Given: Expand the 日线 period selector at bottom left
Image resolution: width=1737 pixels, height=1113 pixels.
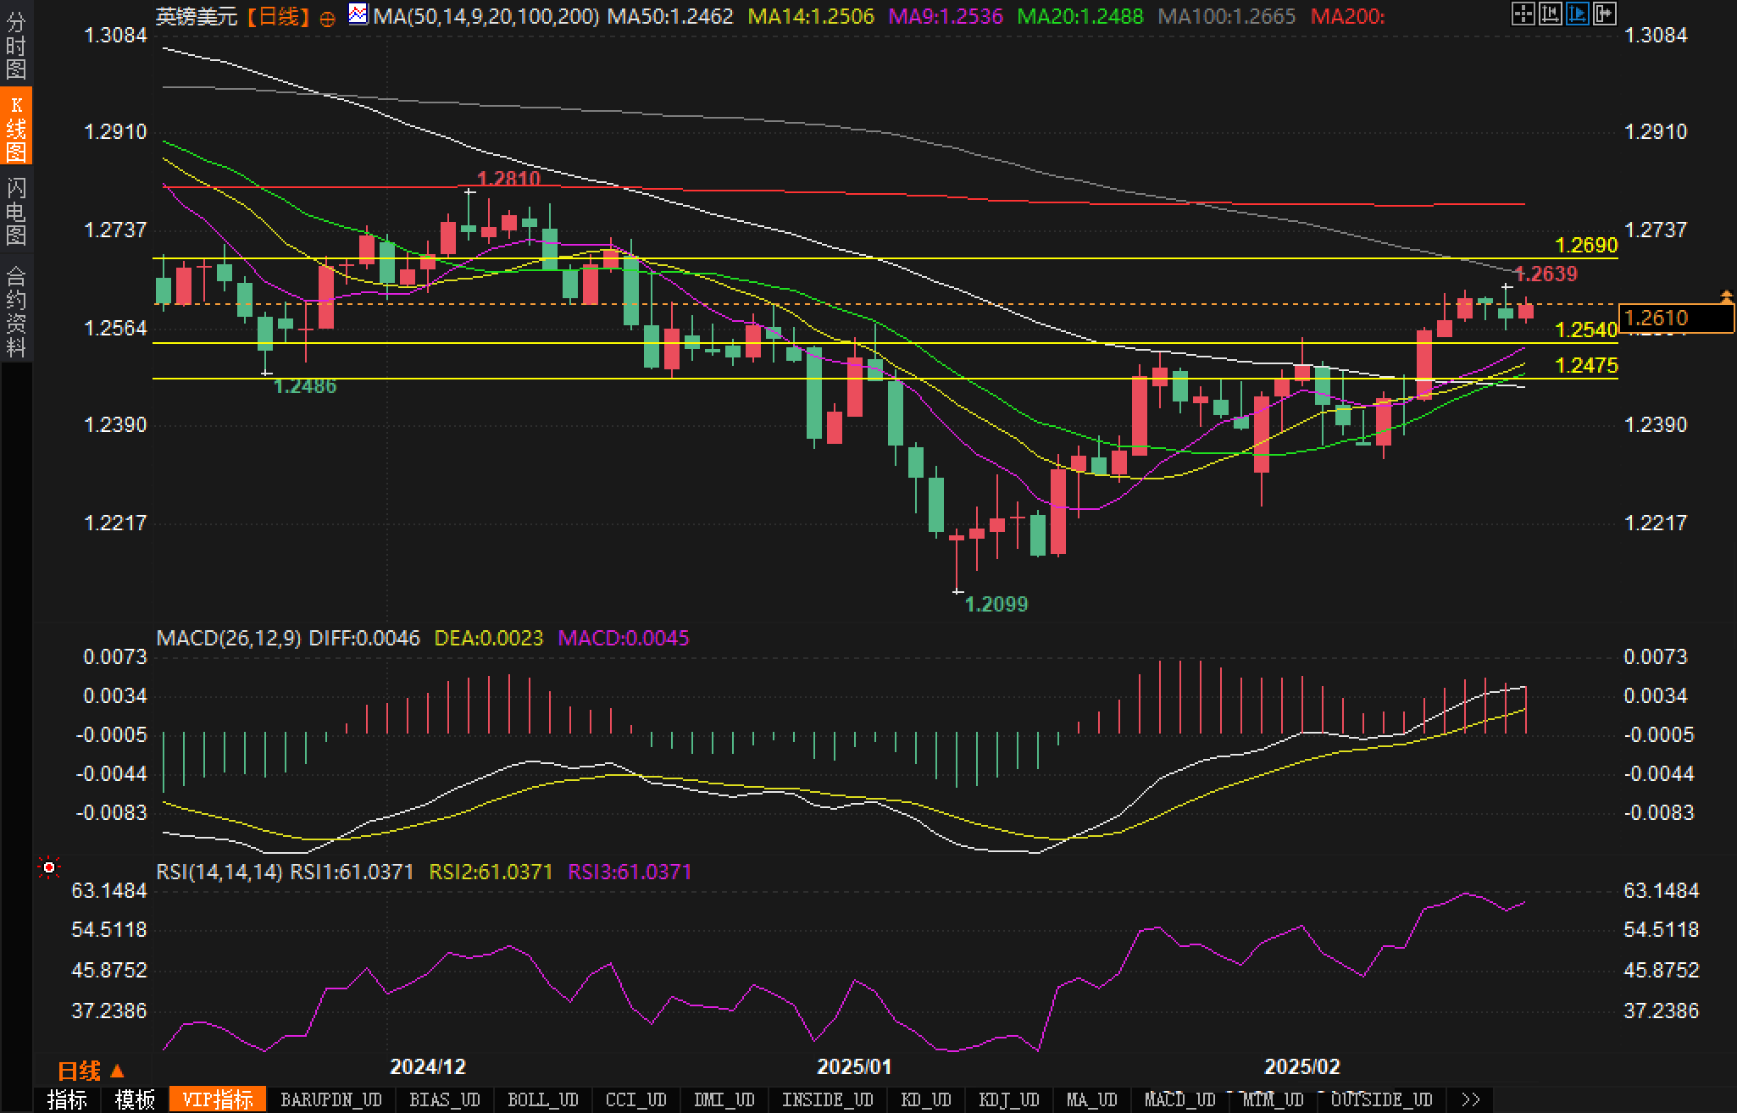Looking at the screenshot, I should click(x=90, y=1071).
